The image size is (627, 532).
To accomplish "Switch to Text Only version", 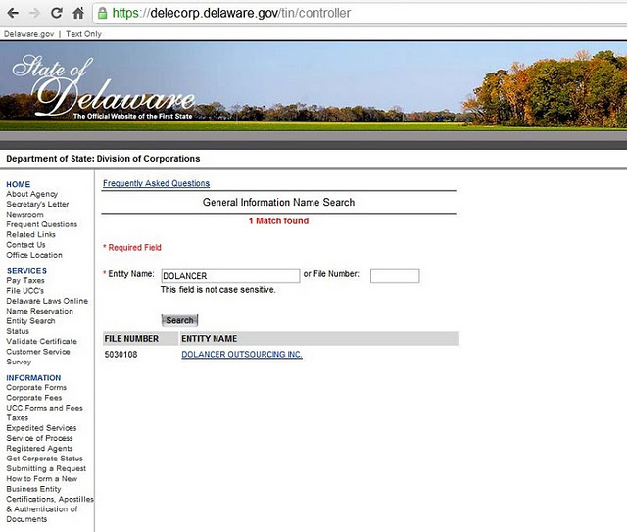I will click(x=83, y=34).
